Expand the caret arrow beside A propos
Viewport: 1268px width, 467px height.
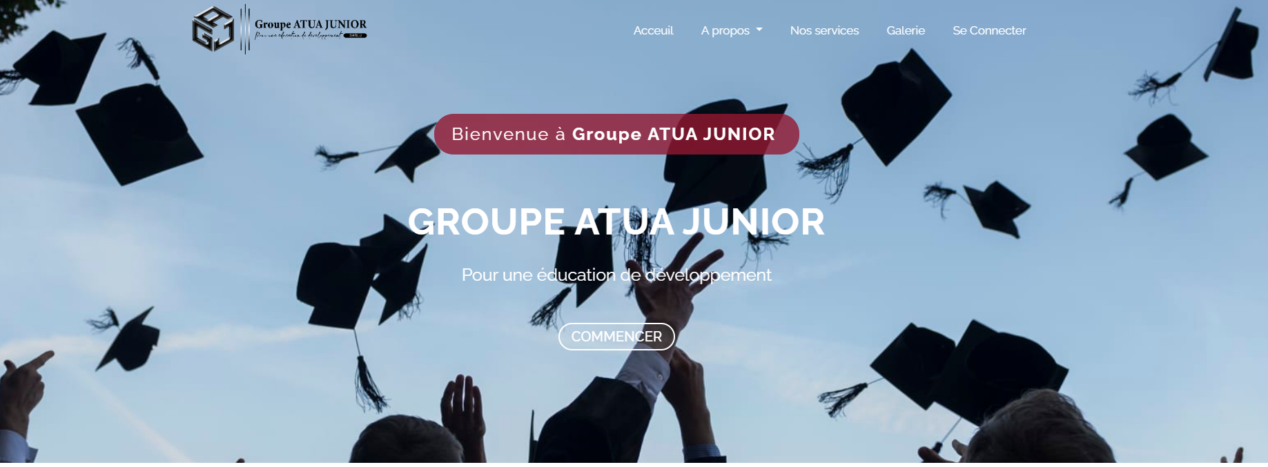pyautogui.click(x=759, y=30)
